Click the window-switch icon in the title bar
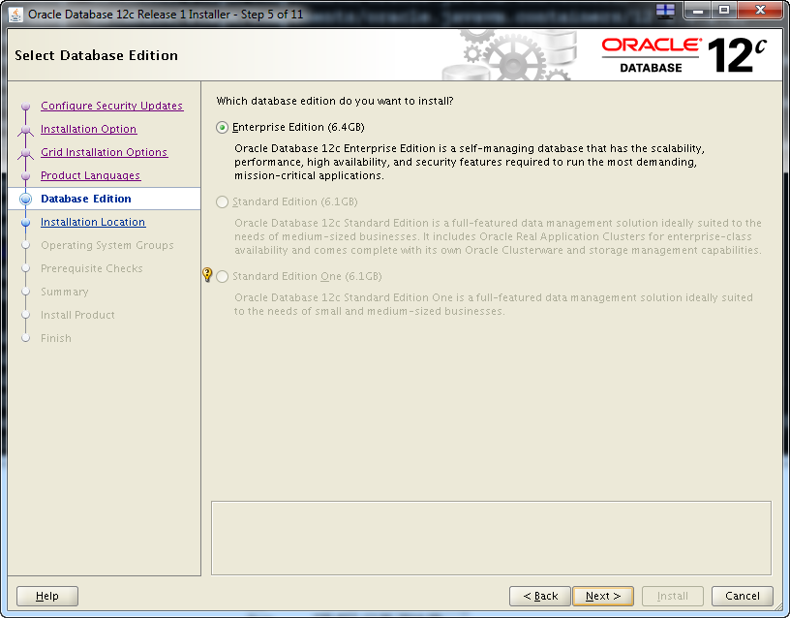This screenshot has width=790, height=618. [665, 11]
